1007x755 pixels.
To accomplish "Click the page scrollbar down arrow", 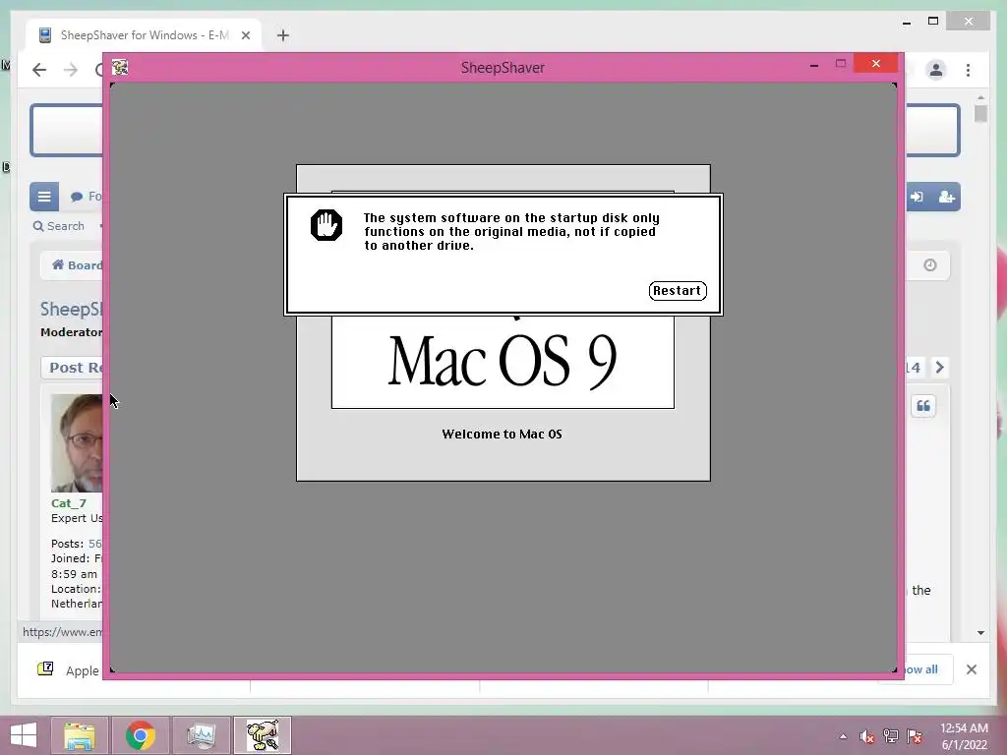I will click(x=980, y=633).
